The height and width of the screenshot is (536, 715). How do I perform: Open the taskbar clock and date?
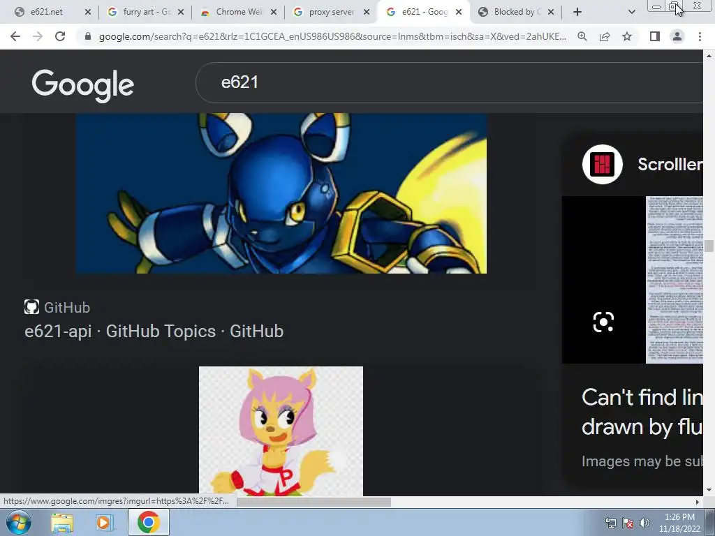(679, 523)
